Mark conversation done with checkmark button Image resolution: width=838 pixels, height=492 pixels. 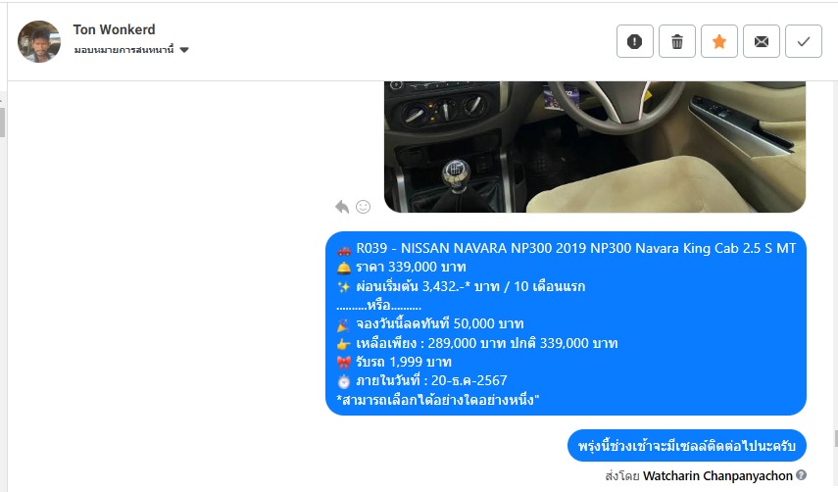pos(804,41)
